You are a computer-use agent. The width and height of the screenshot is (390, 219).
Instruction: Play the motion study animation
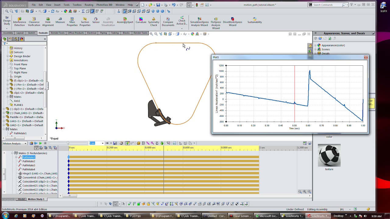40,143
